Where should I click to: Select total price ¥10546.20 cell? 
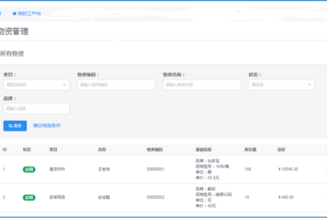pos(288,169)
